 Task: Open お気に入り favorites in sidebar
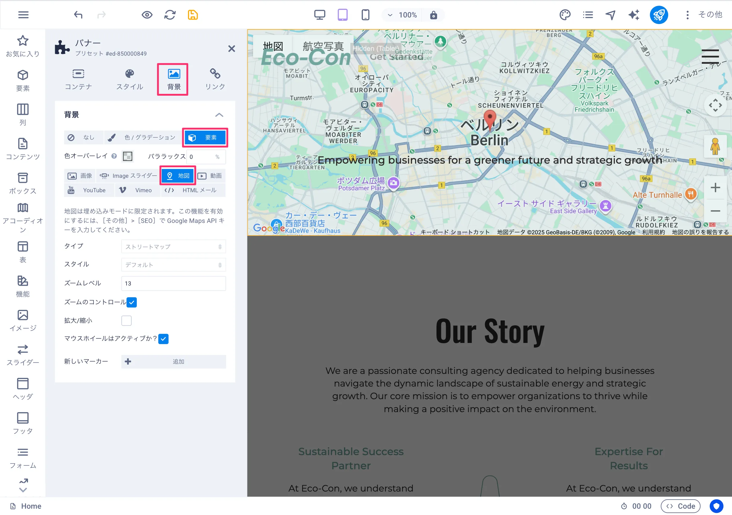[x=23, y=46]
